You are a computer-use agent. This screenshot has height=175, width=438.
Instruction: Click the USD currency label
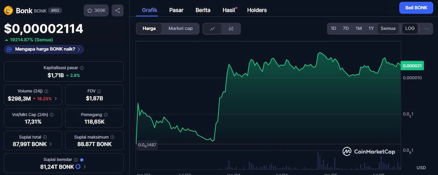(421, 168)
